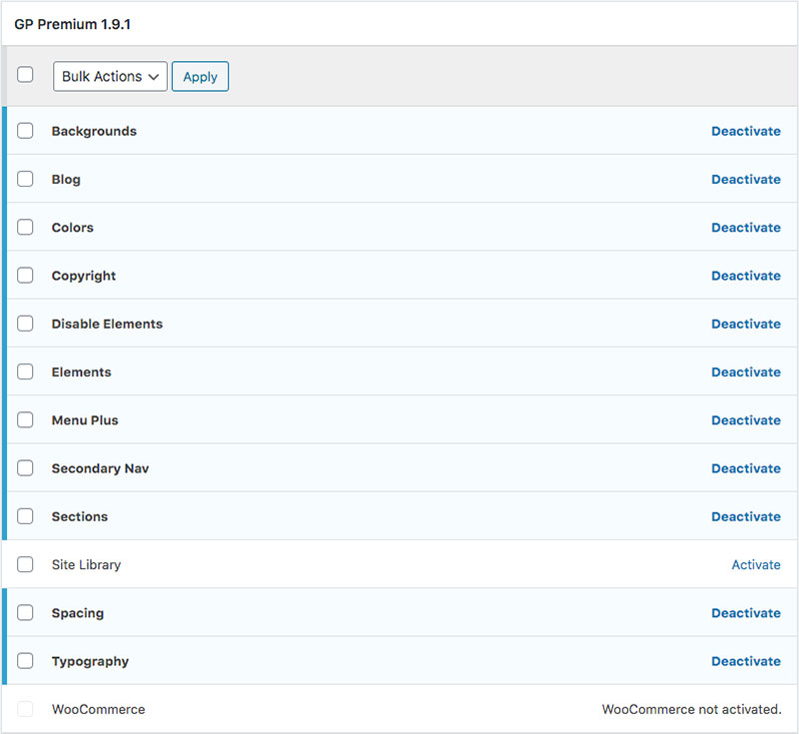
Task: Open the Bulk Actions dropdown
Action: point(110,77)
